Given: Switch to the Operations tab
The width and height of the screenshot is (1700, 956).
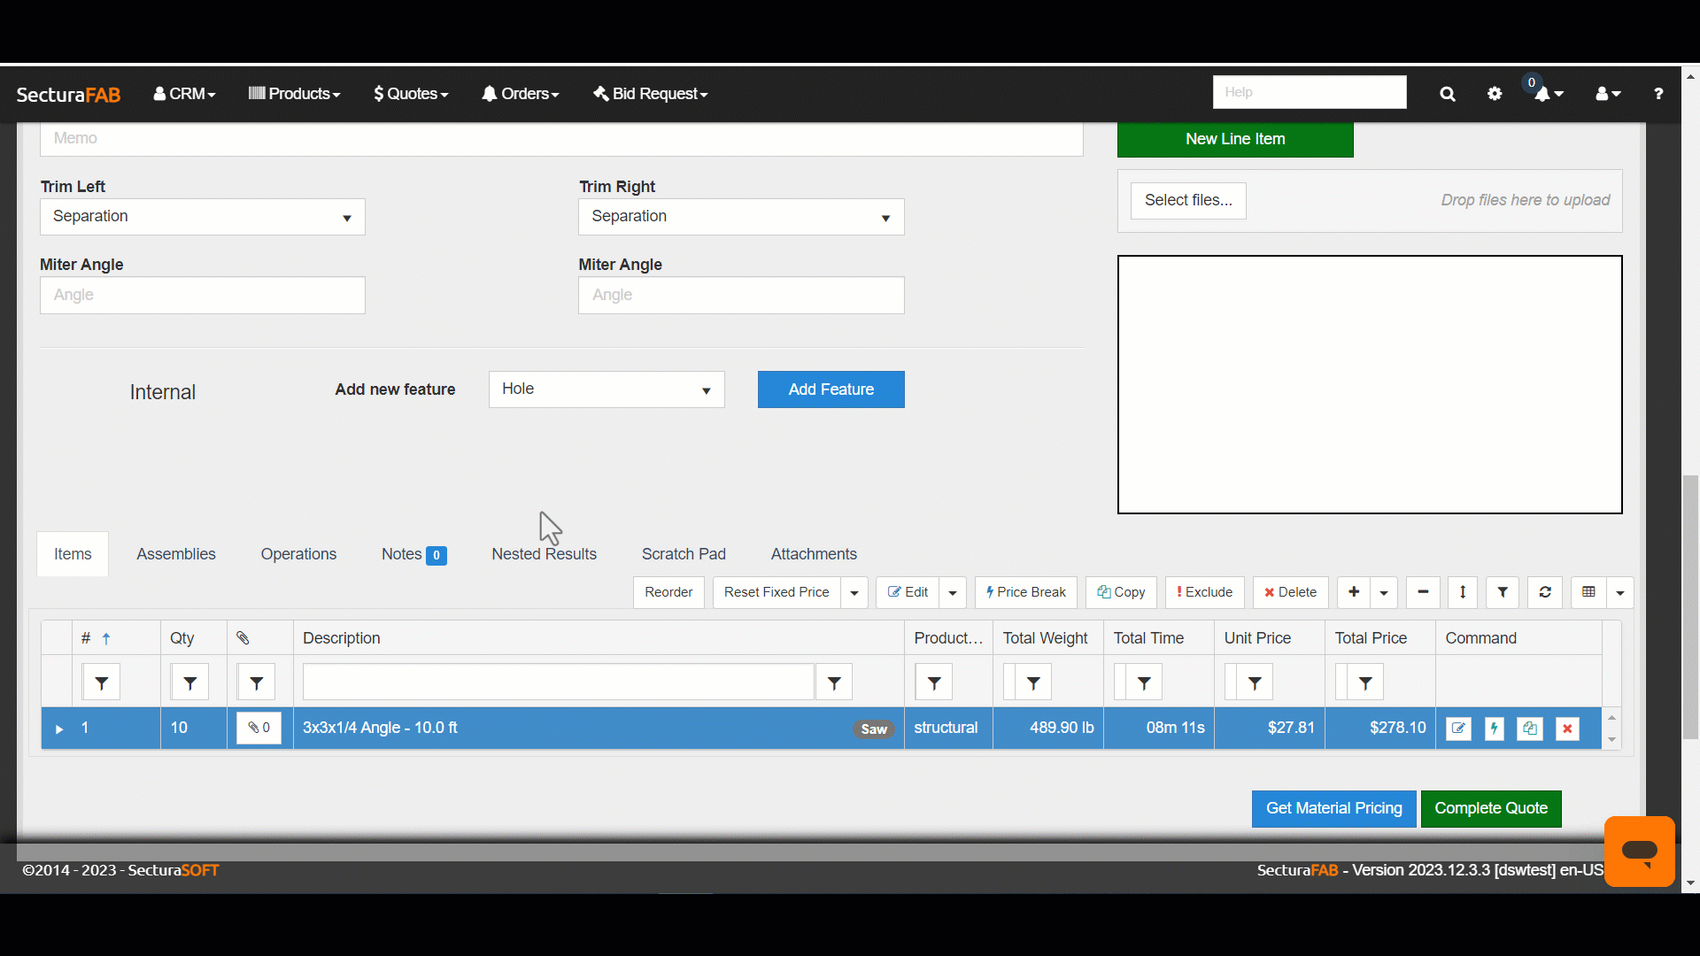Looking at the screenshot, I should tap(297, 553).
